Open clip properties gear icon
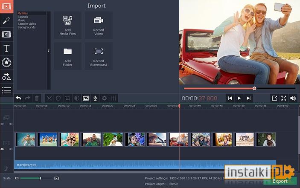The width and height of the screenshot is (300, 188). 104,98
